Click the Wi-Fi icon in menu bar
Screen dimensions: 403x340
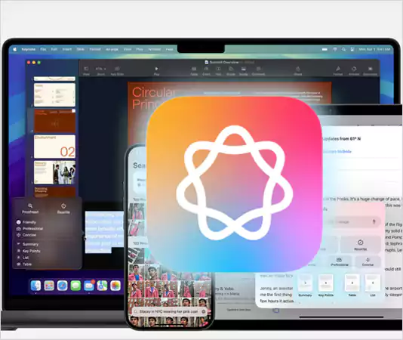pyautogui.click(x=335, y=49)
